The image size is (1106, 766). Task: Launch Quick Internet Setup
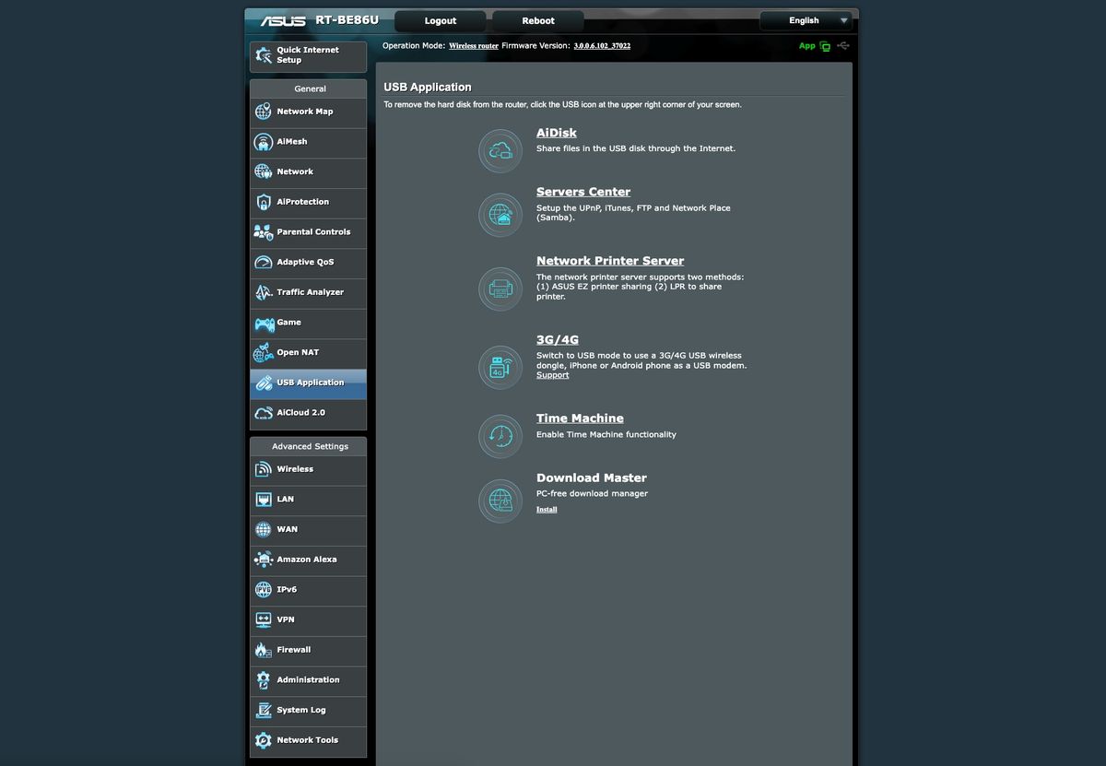pyautogui.click(x=308, y=55)
